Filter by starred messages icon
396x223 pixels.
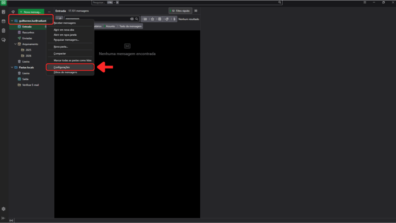click(152, 19)
